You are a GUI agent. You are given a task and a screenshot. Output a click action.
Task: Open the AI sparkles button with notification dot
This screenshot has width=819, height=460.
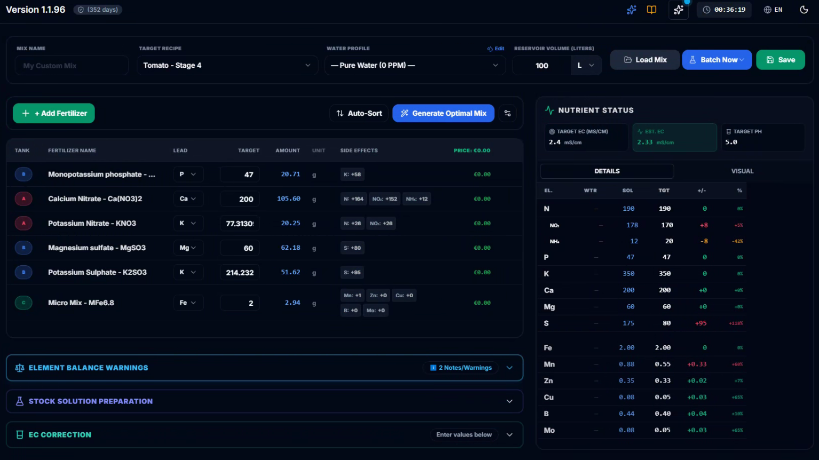(x=679, y=10)
